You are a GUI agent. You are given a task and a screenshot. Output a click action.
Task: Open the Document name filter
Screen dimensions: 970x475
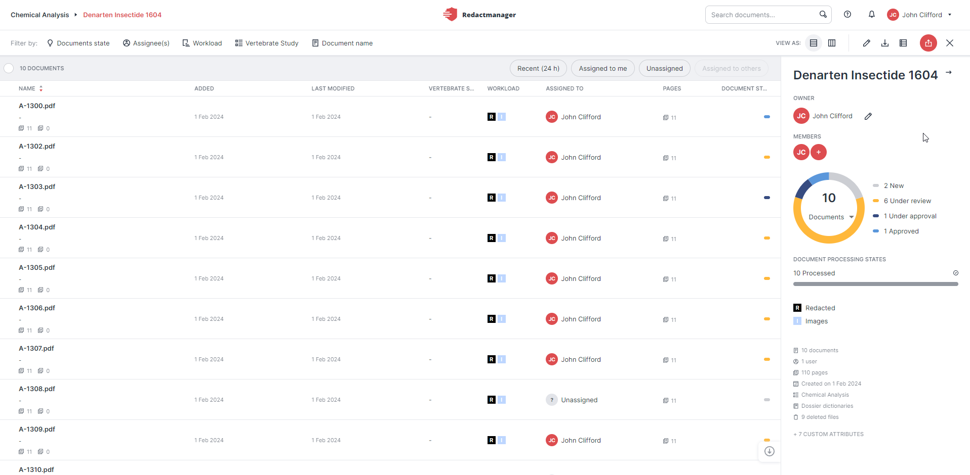[342, 43]
